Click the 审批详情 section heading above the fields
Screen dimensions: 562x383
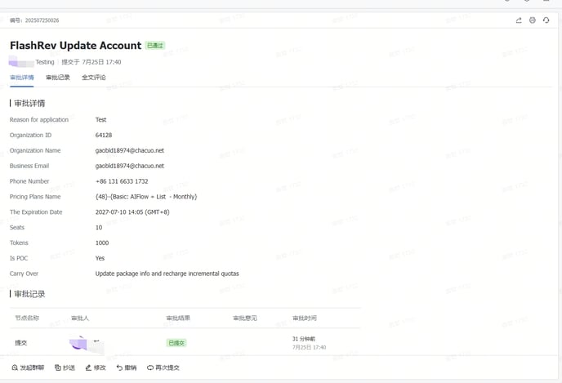[x=29, y=104]
